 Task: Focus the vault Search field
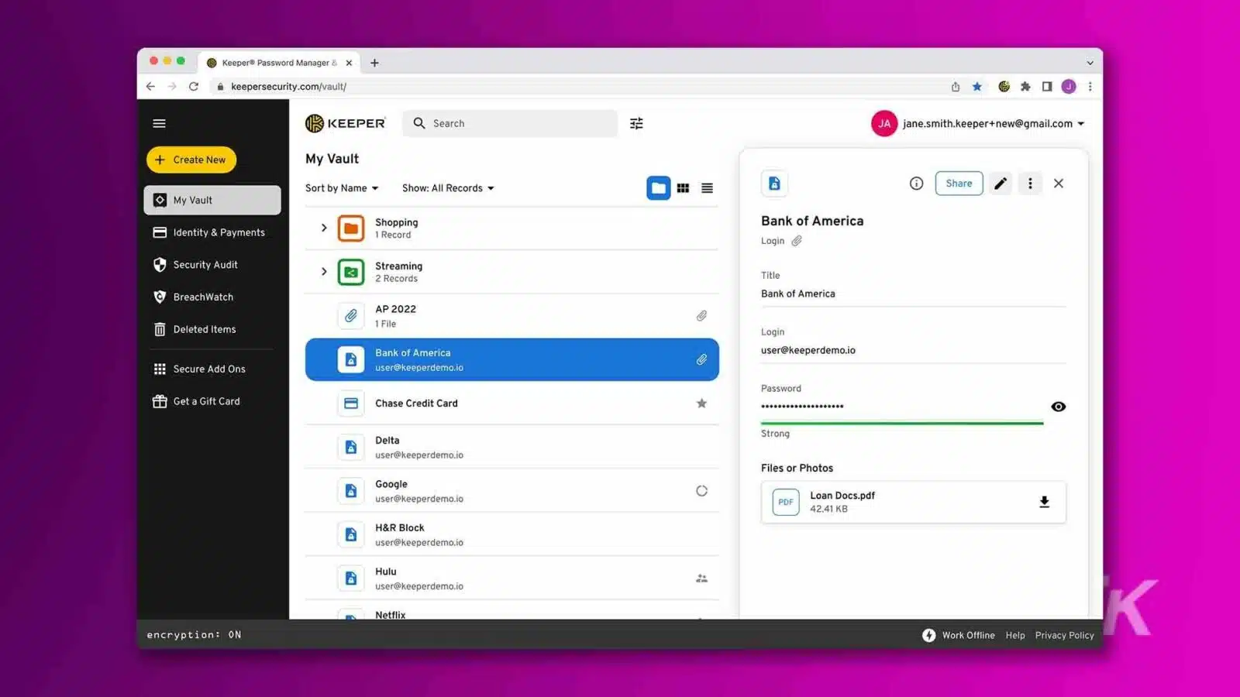pyautogui.click(x=510, y=123)
